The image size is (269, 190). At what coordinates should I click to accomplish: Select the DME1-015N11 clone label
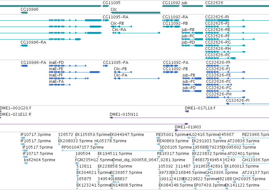[124, 115]
